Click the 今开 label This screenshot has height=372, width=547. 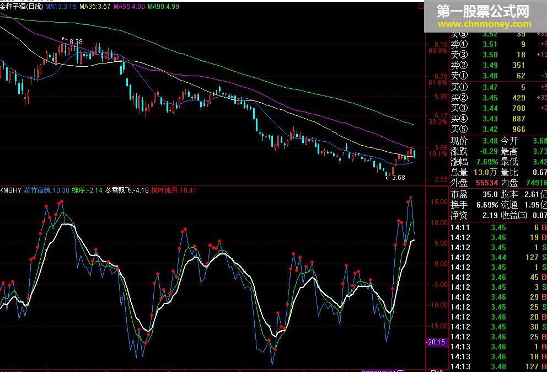(x=510, y=141)
